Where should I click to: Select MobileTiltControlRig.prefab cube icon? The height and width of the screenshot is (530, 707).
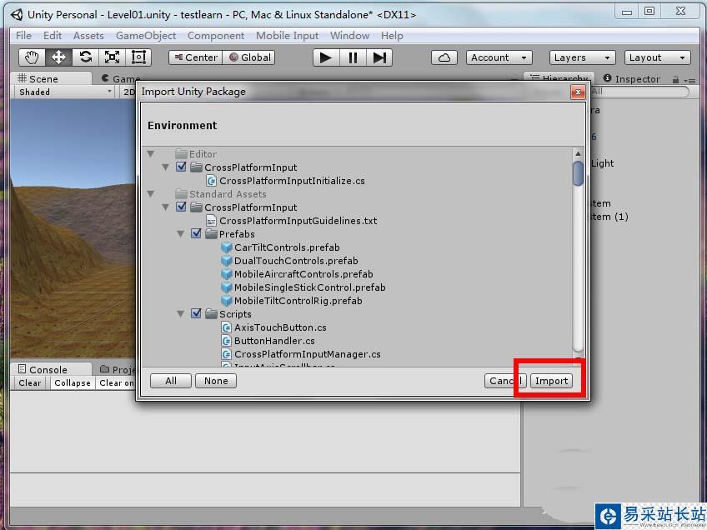point(226,301)
